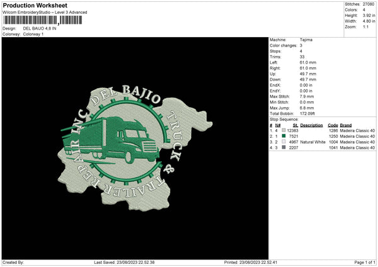Click the Stop Sequence heading
Screen dimensions: 378x267
pyautogui.click(x=284, y=120)
